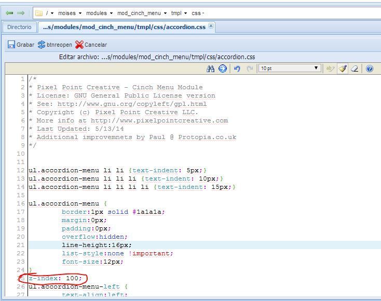
Task: Go to tmpl folder in breadcrumb
Action: pyautogui.click(x=176, y=13)
